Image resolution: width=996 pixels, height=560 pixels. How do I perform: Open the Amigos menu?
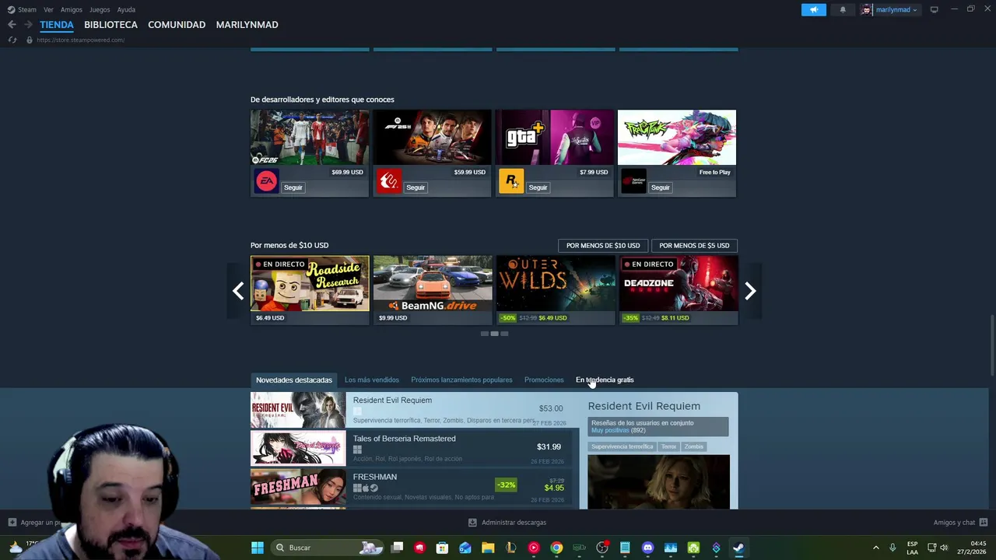(72, 9)
